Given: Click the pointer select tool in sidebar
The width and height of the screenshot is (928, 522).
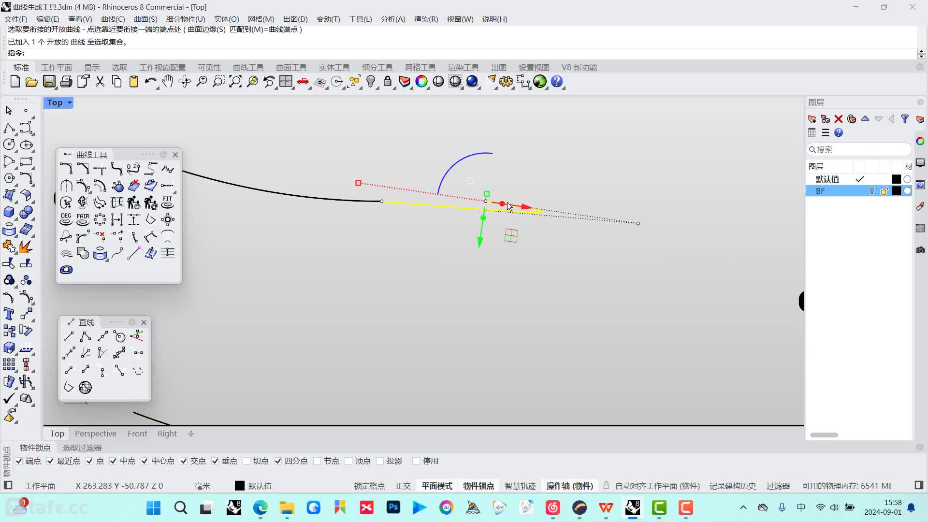Looking at the screenshot, I should 9,111.
